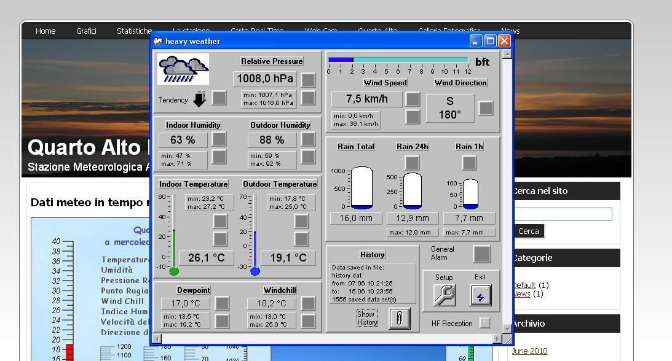Toggle the upper alarm box in Indoor Temperature
This screenshot has width=672, height=361.
(220, 221)
